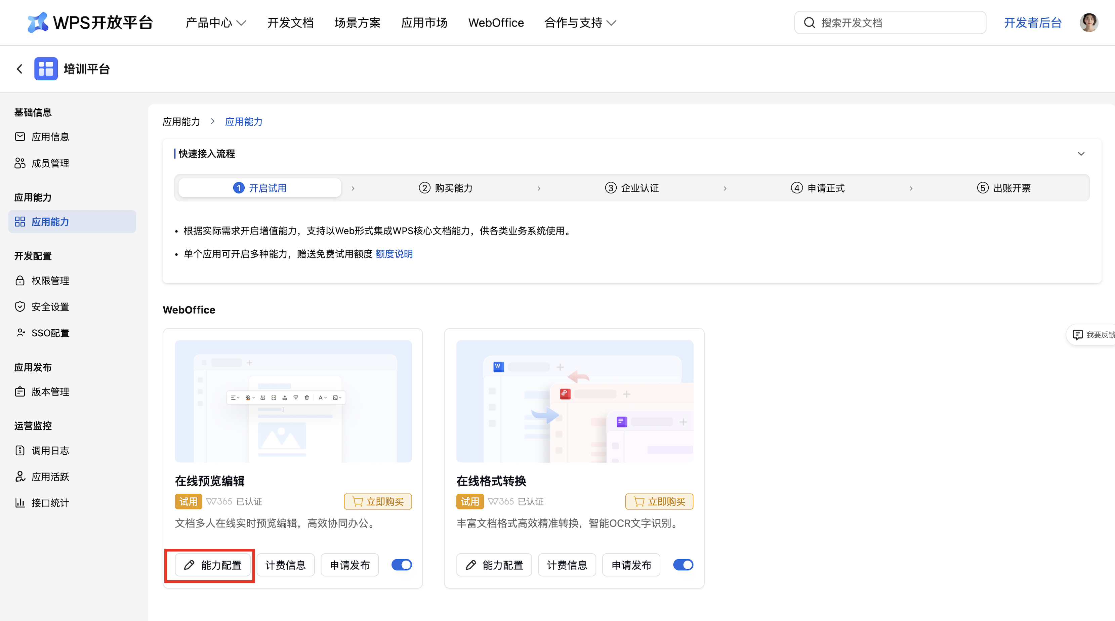Open WebOffice in the top navigation
The image size is (1115, 621).
pos(496,23)
